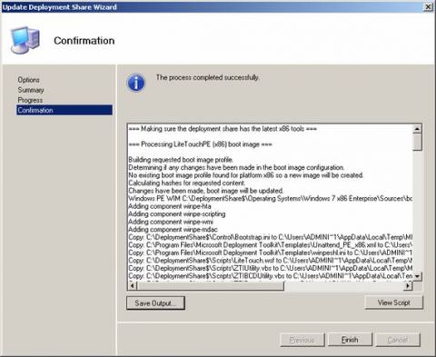Viewport: 436px width, 357px height.
Task: Click the computer wizard icon in header
Action: 25,41
